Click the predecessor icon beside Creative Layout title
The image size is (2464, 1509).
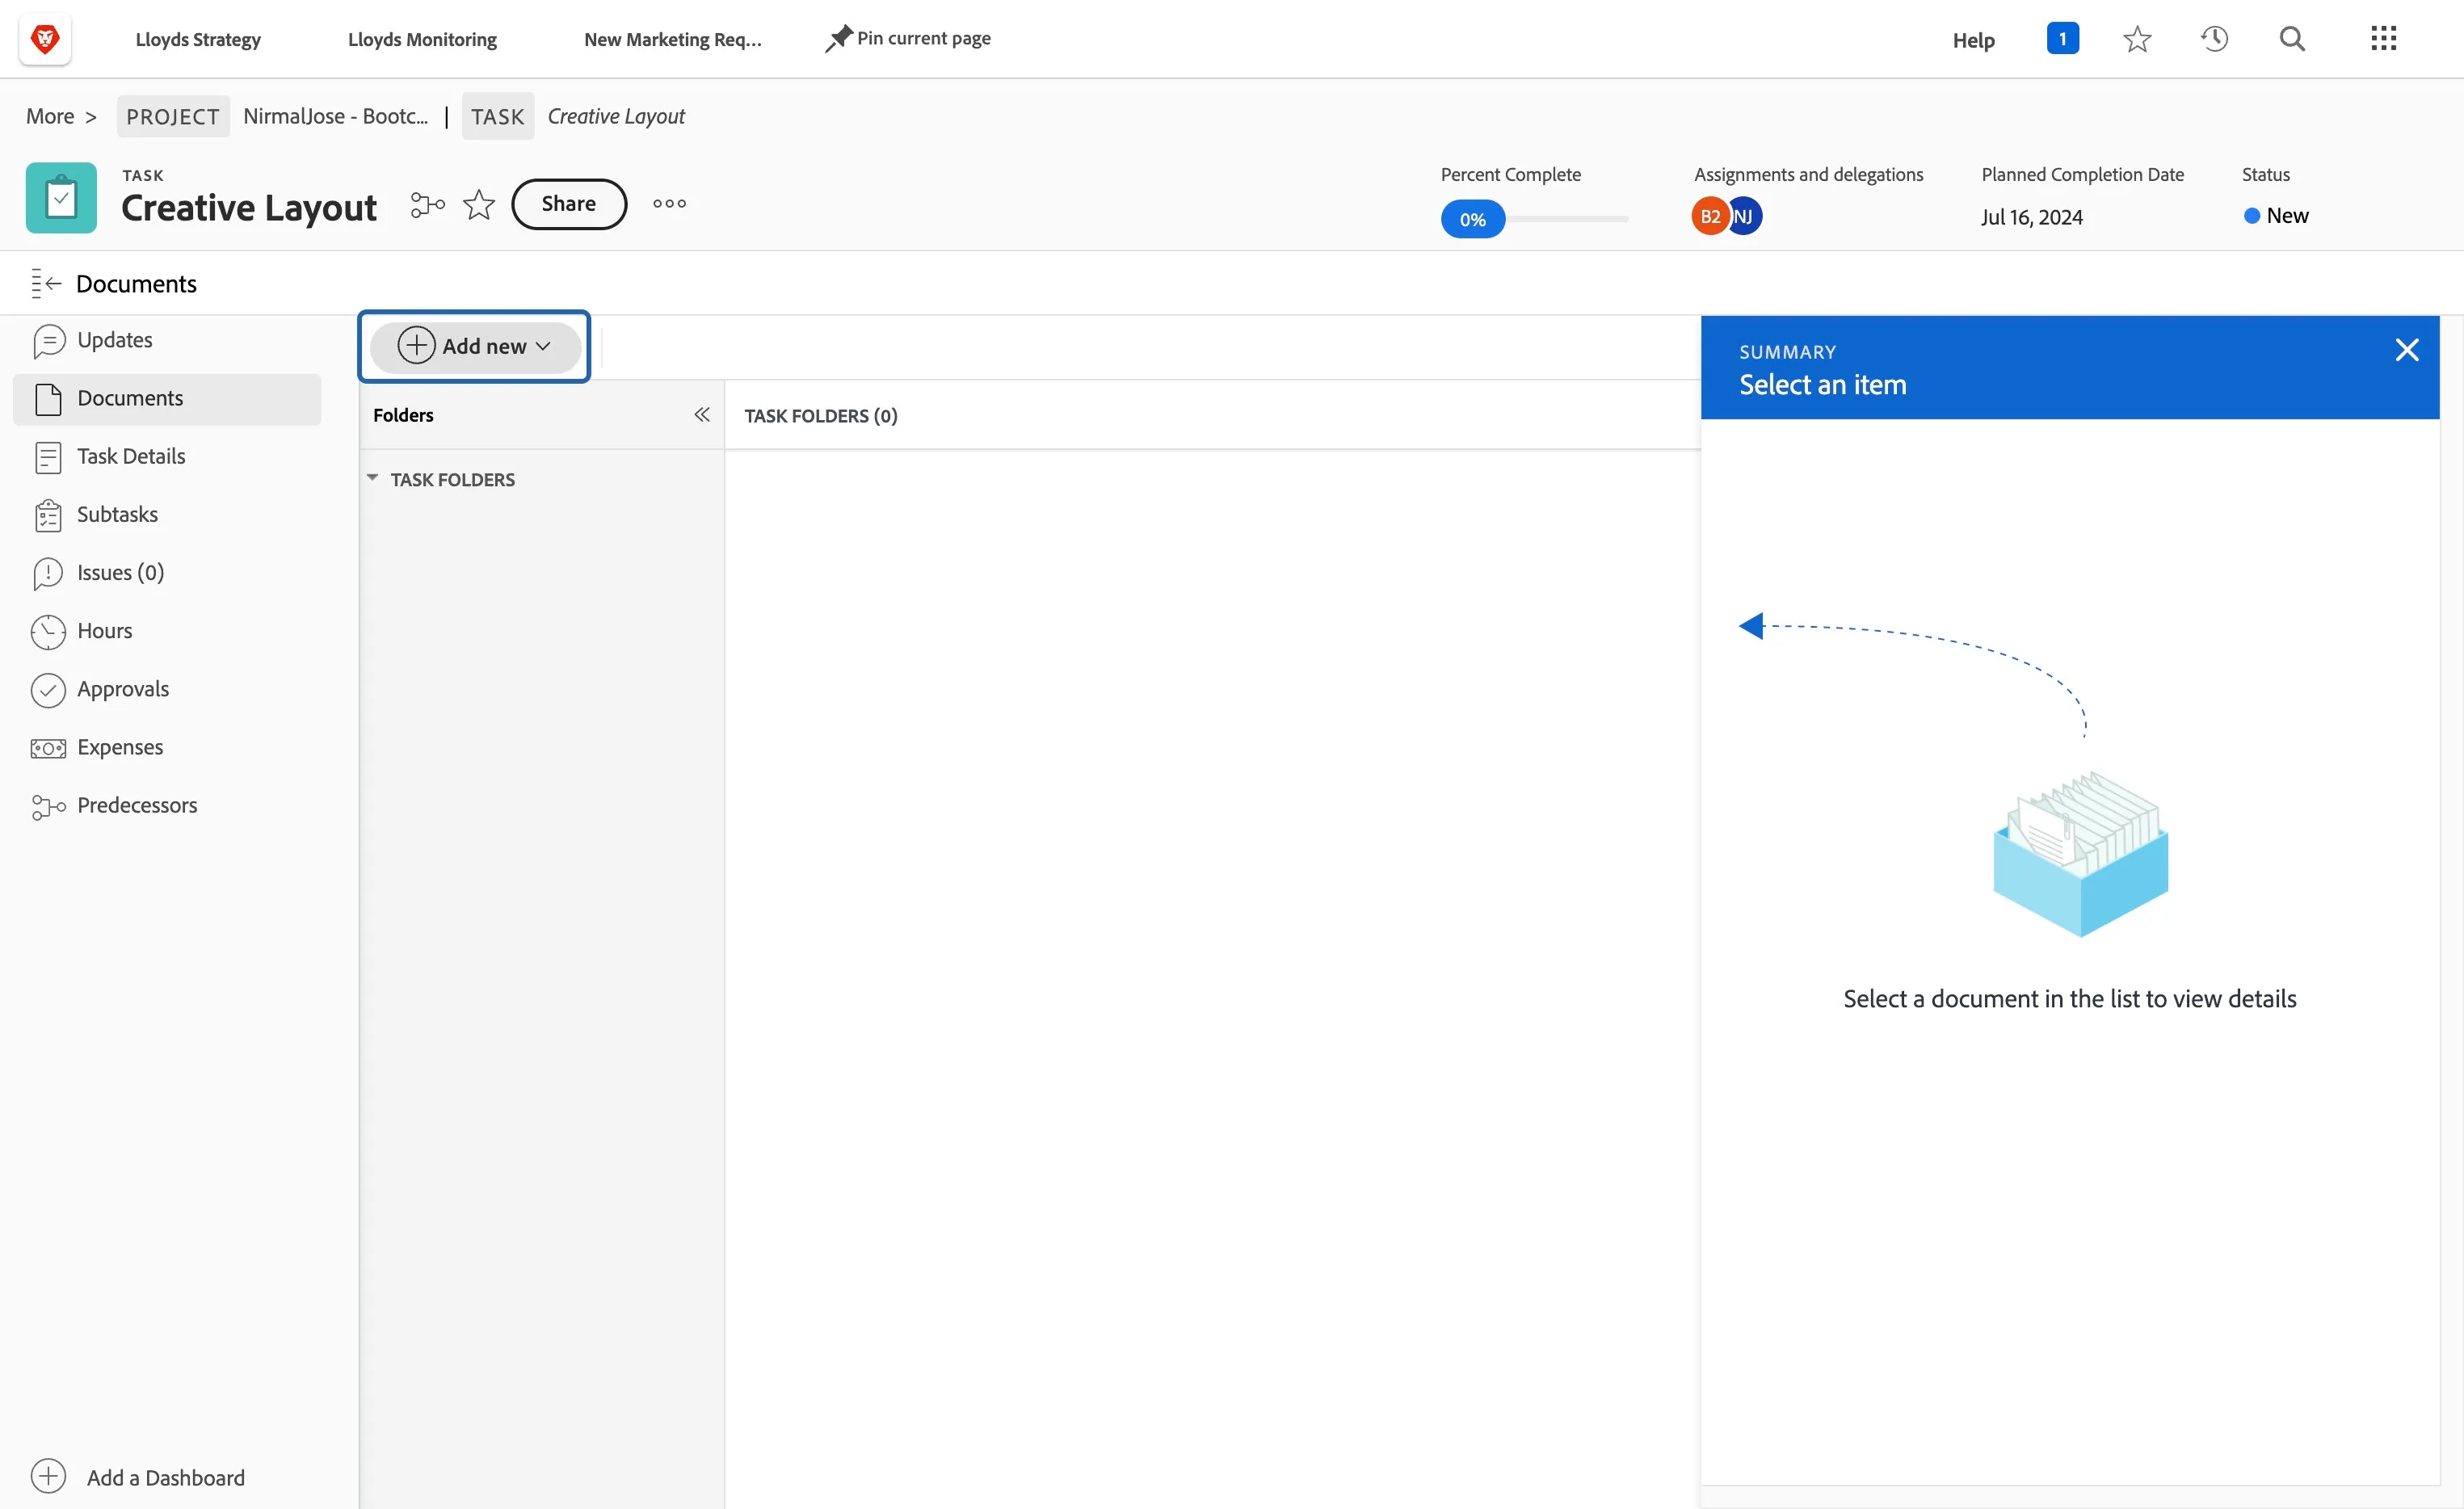tap(428, 204)
